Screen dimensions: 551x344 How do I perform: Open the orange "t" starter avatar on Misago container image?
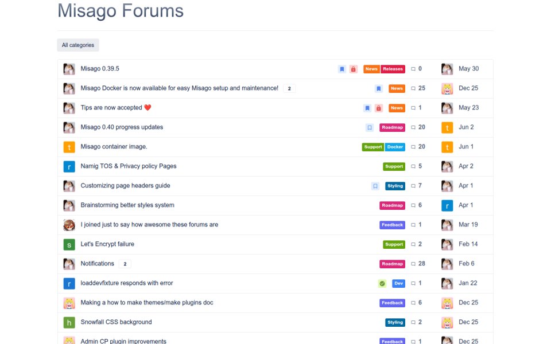(69, 147)
